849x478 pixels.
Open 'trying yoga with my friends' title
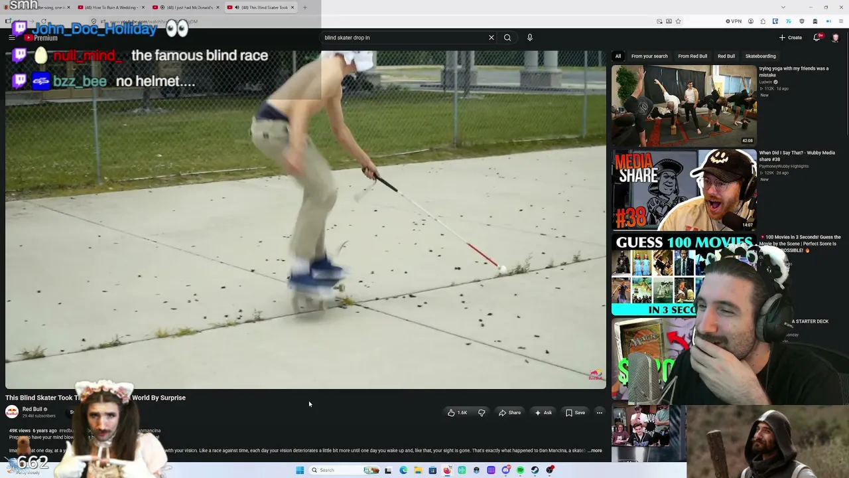point(794,72)
